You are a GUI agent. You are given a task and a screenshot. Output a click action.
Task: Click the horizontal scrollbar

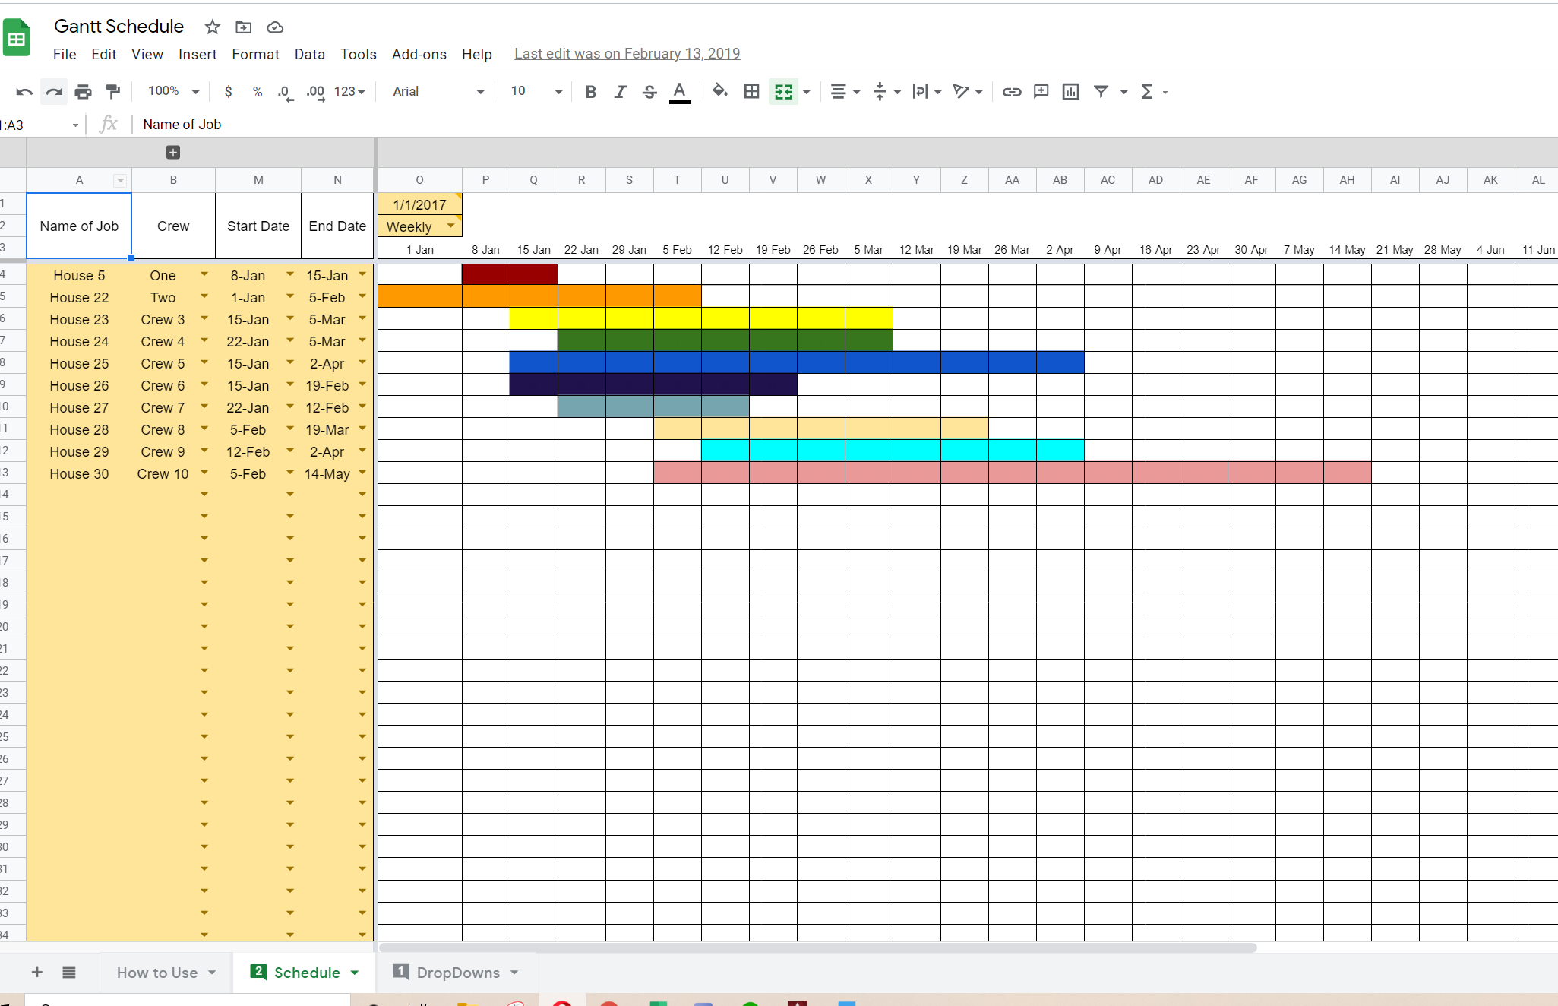(x=817, y=947)
